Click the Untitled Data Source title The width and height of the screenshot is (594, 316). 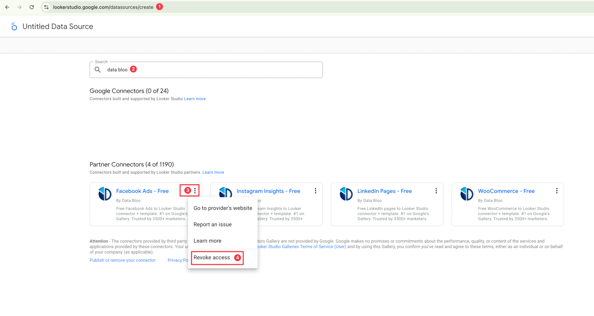pyautogui.click(x=58, y=26)
